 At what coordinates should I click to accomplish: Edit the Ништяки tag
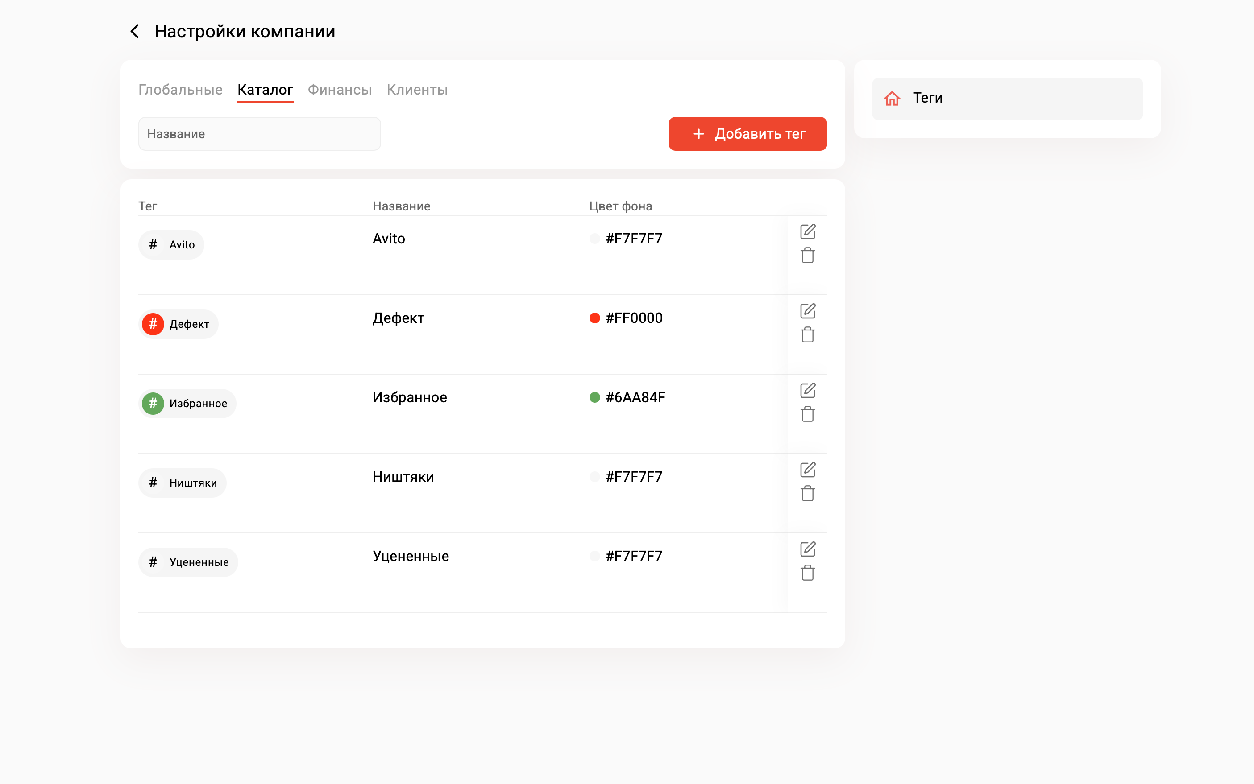coord(807,470)
